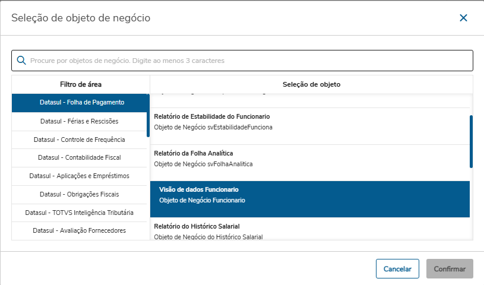Type in the business object search field
Viewport: 484px width, 285px height.
click(249, 61)
